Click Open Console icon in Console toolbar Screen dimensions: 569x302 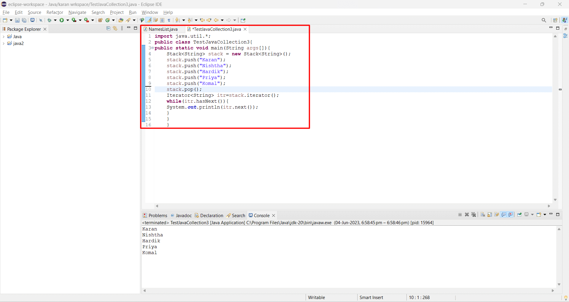539,214
